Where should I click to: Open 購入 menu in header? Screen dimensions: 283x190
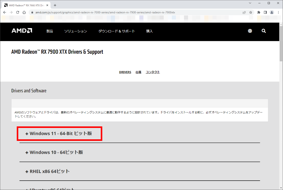tap(149, 31)
